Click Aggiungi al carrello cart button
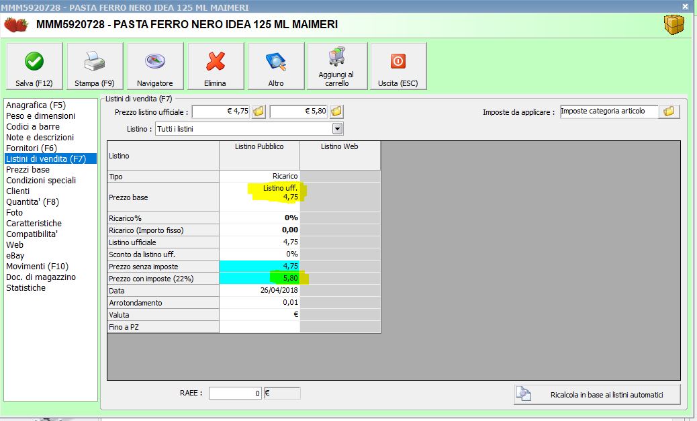The image size is (697, 421). 337,66
